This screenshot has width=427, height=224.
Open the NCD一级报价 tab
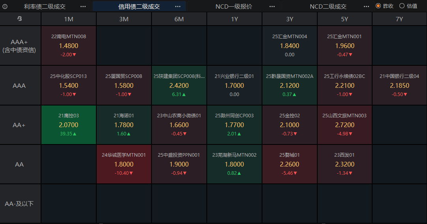(x=234, y=7)
